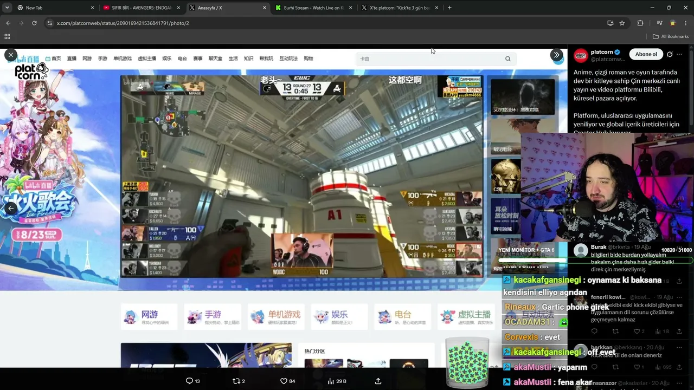Open platcorn's profile avatar

pos(581,55)
